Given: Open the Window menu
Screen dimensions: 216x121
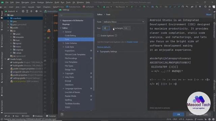Looking at the screenshot, I should 80,2.
